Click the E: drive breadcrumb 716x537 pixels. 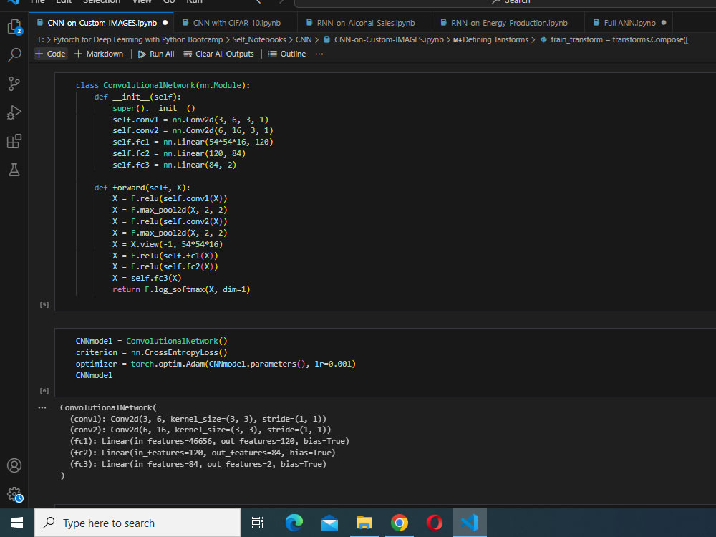(41, 39)
